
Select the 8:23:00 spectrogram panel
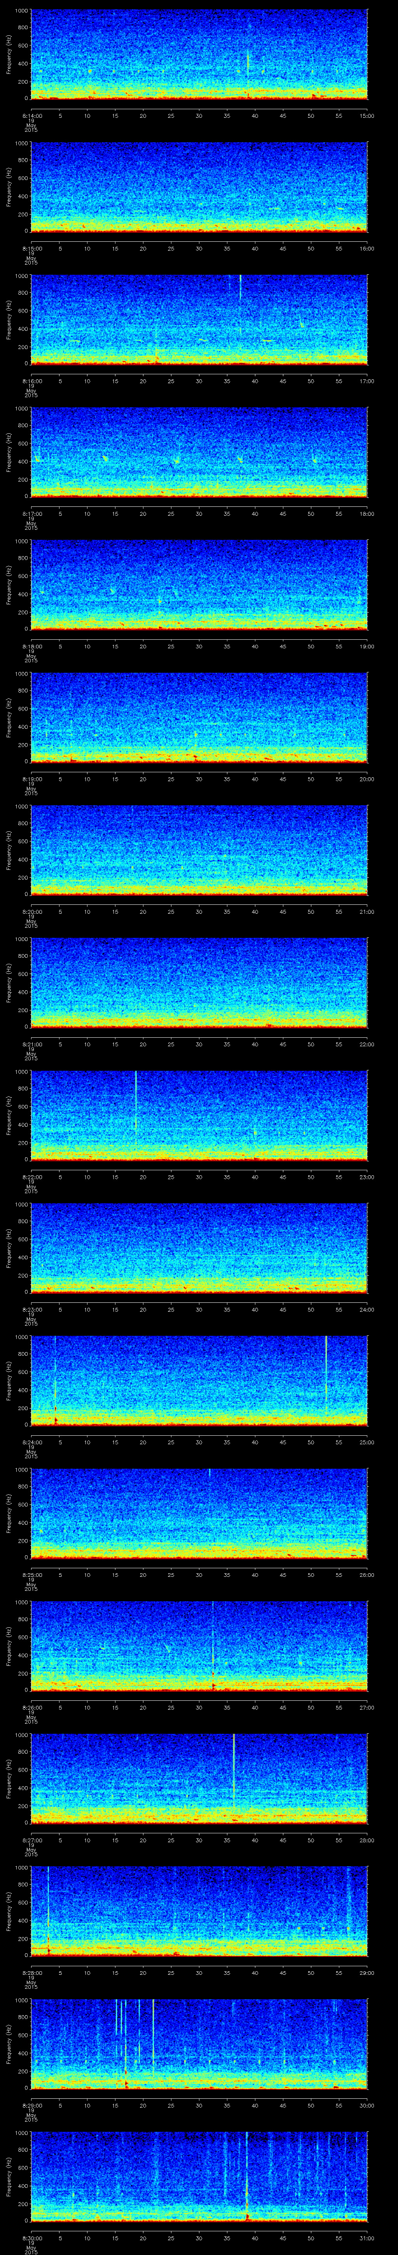pos(199,1248)
